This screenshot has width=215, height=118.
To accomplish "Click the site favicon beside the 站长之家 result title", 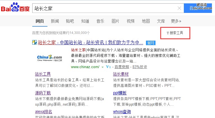I will pos(34,43).
